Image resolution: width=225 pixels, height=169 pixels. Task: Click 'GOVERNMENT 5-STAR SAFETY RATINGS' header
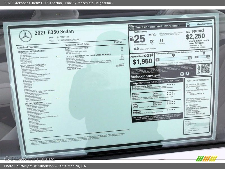[x=157, y=82]
